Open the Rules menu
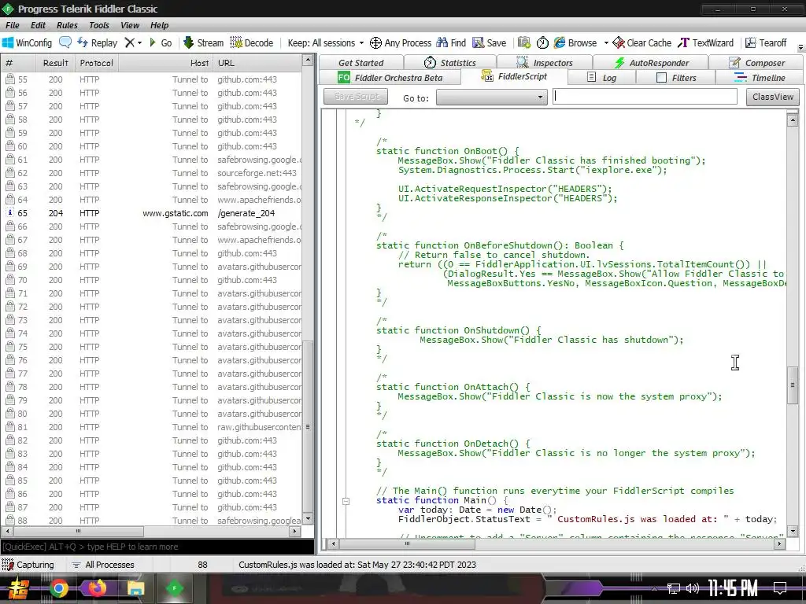The image size is (806, 604). click(68, 25)
